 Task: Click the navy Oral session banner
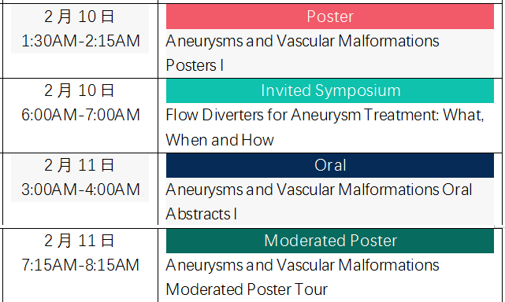330,165
